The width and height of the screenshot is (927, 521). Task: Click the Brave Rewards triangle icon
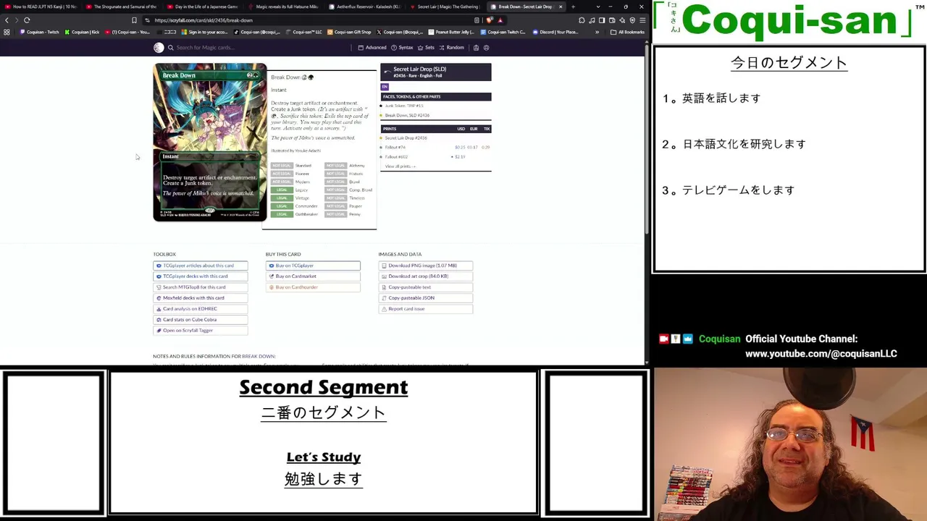pos(499,20)
